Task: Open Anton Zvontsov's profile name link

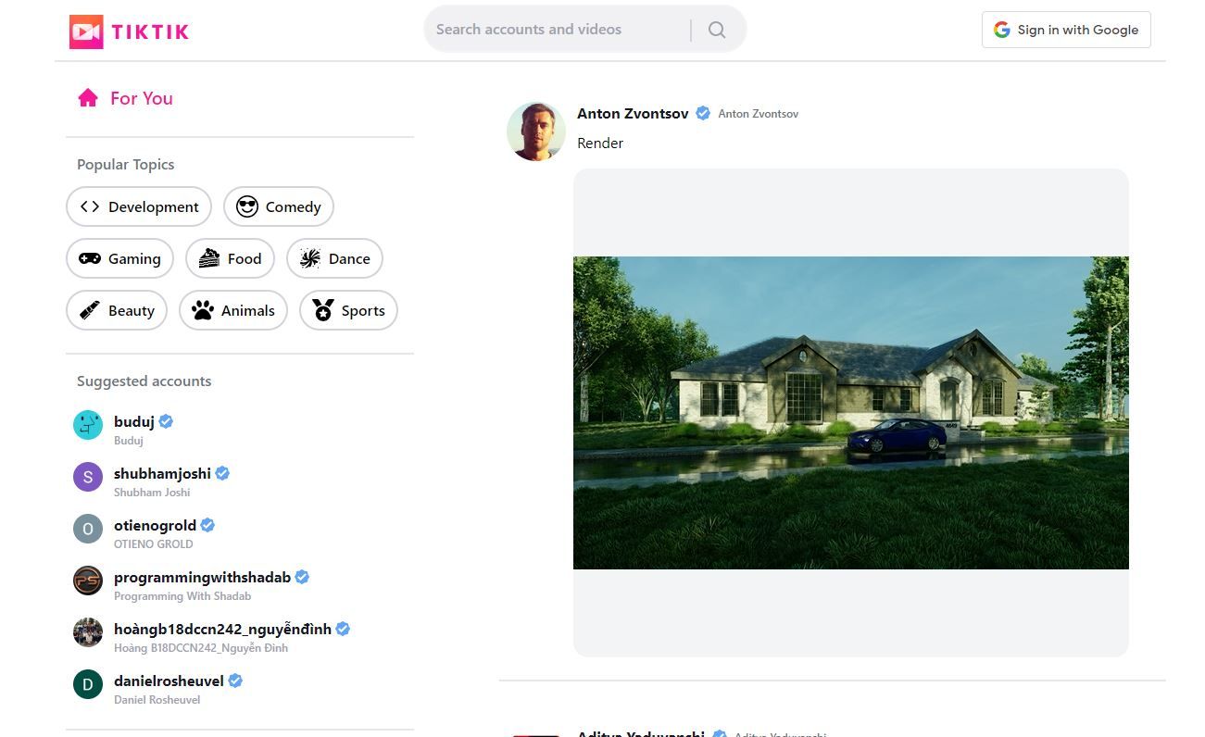Action: tap(633, 113)
